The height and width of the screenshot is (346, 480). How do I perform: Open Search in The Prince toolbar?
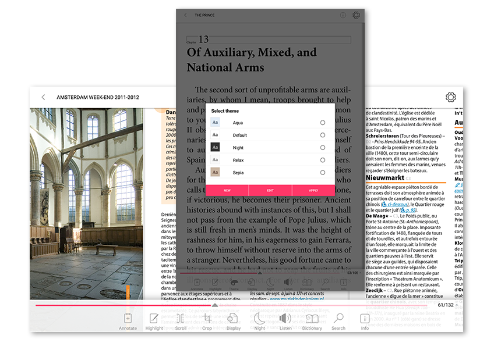326,284
